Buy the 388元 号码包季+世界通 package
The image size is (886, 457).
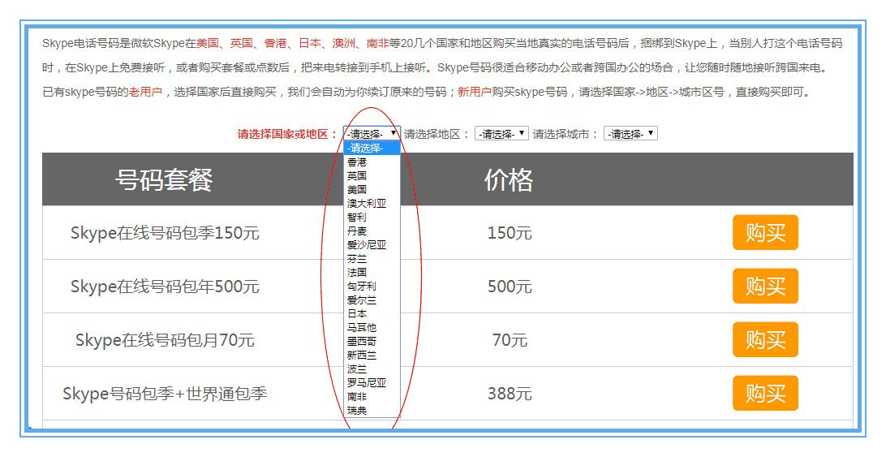click(765, 393)
